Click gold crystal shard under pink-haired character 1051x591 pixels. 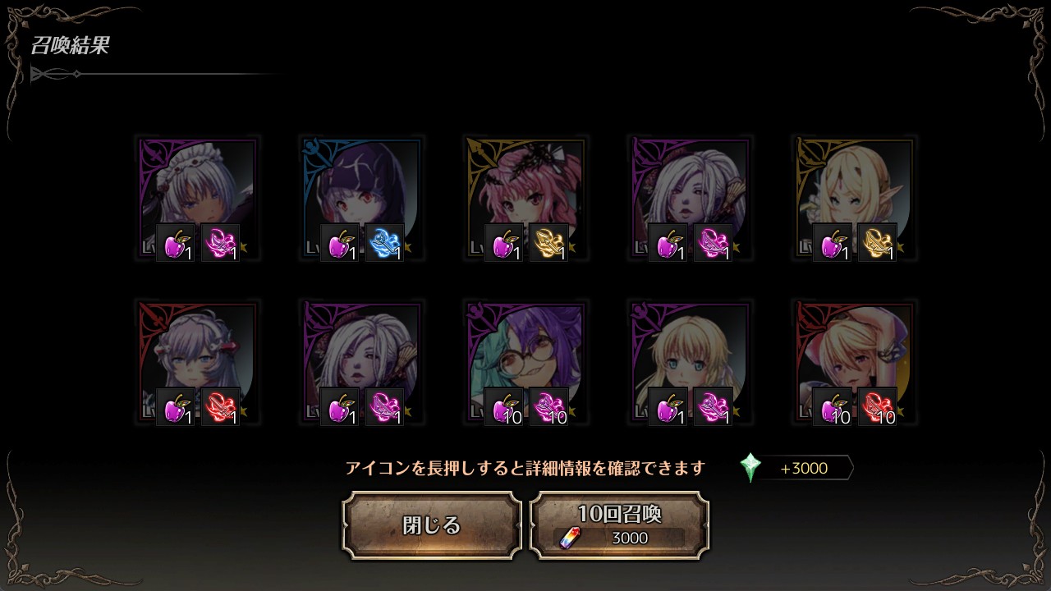click(x=548, y=243)
